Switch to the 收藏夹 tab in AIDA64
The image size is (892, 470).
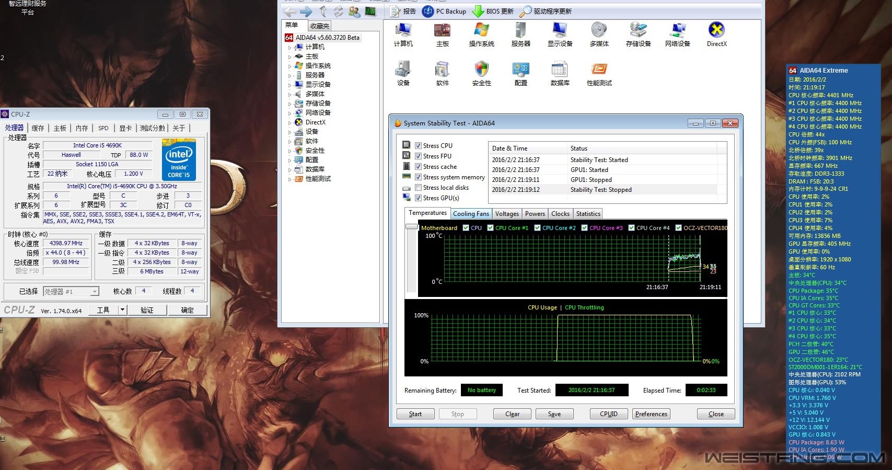click(x=320, y=26)
